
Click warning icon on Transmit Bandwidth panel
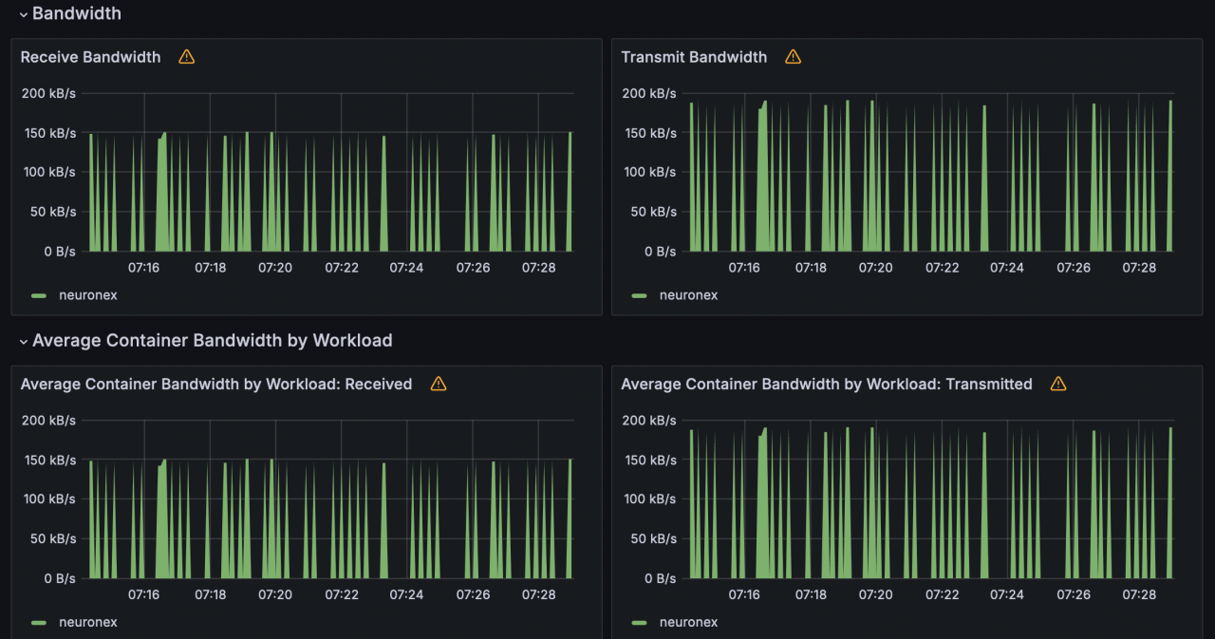coord(793,57)
